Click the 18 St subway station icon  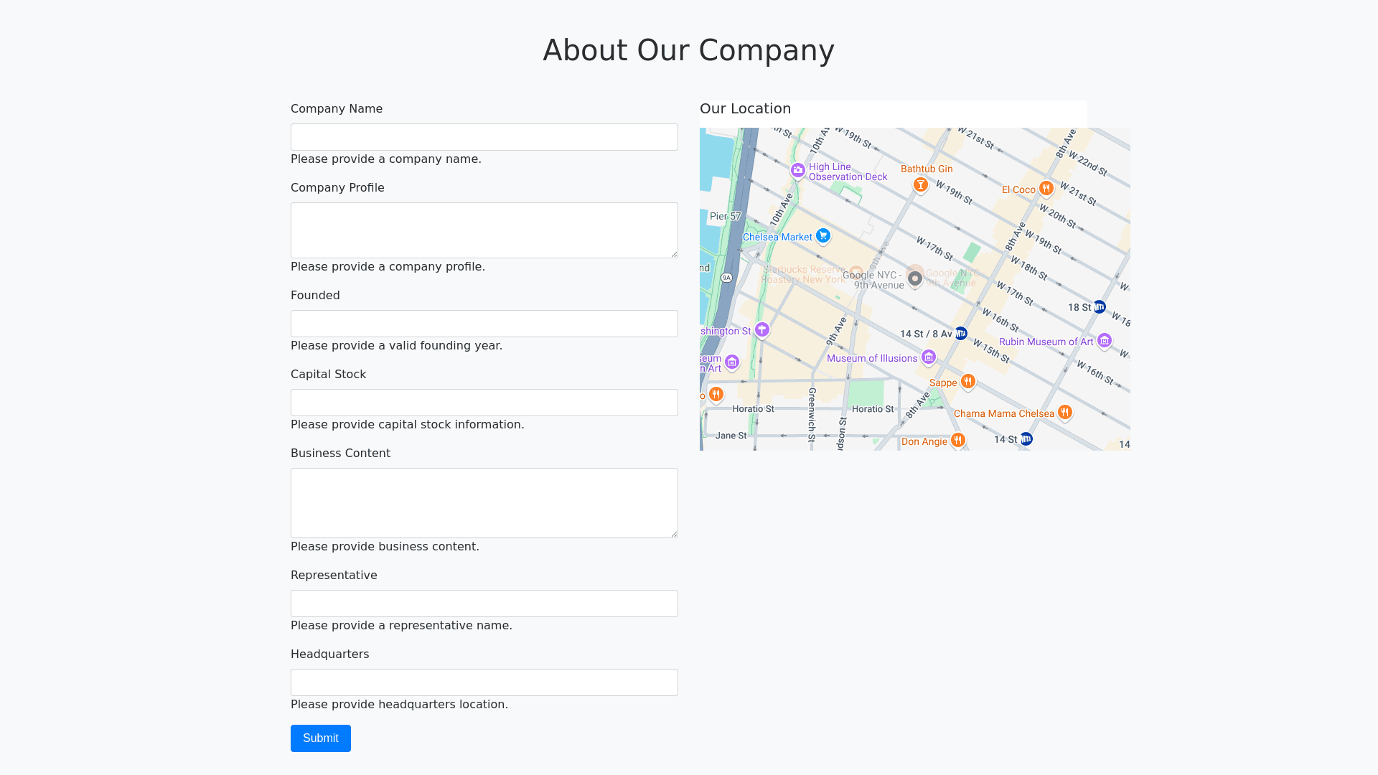[1100, 307]
